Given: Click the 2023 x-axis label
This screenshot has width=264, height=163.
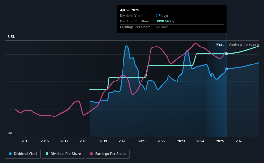Looking at the screenshot, I should (181, 141).
